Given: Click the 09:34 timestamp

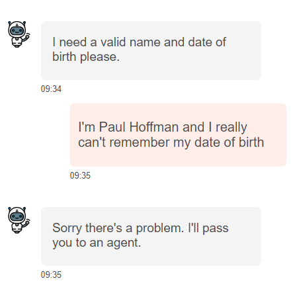Looking at the screenshot, I should click(x=51, y=89).
